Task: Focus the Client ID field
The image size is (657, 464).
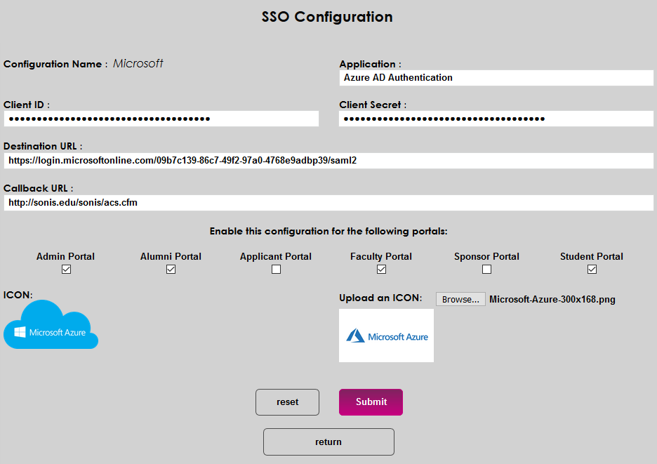Action: 161,119
